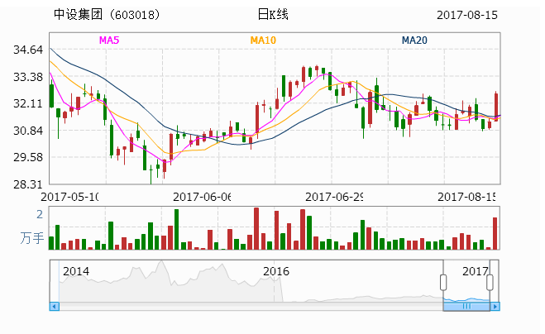Click the 29.58 price axis label
The image size is (545, 334).
pos(28,157)
